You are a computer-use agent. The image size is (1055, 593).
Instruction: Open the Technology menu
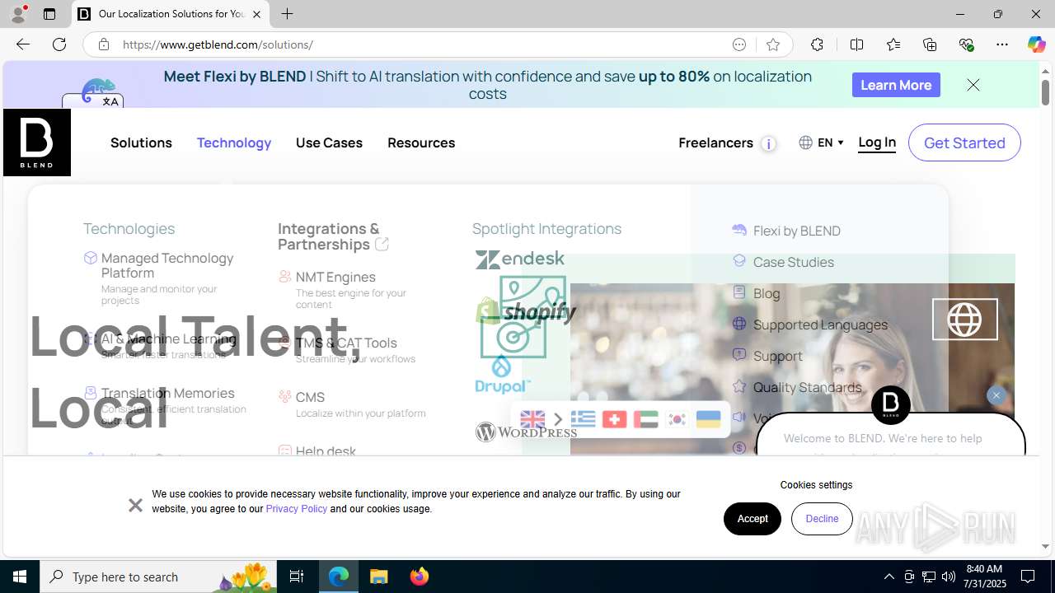(234, 142)
